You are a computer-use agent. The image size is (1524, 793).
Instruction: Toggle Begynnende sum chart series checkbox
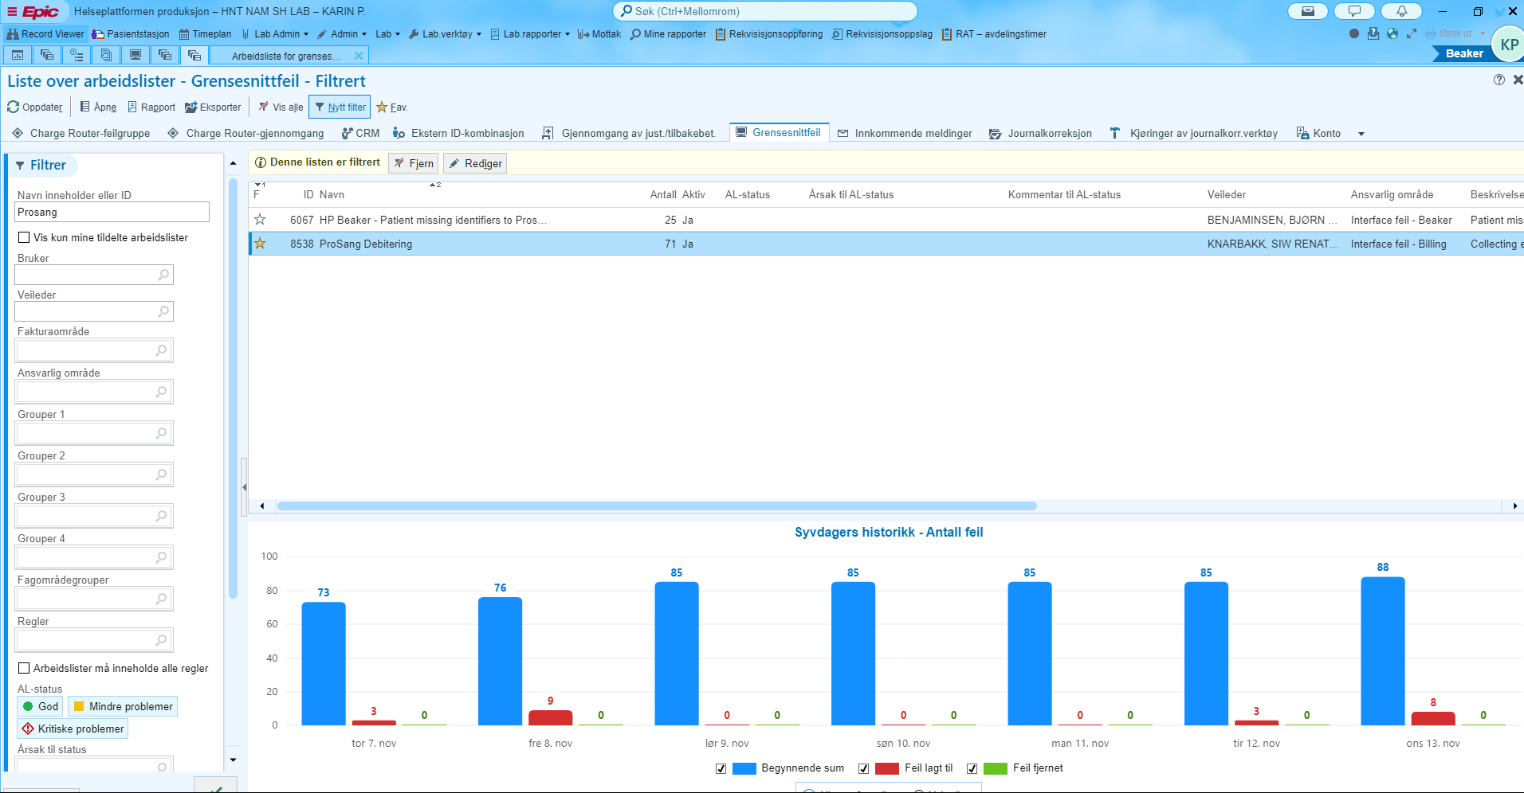click(x=721, y=768)
